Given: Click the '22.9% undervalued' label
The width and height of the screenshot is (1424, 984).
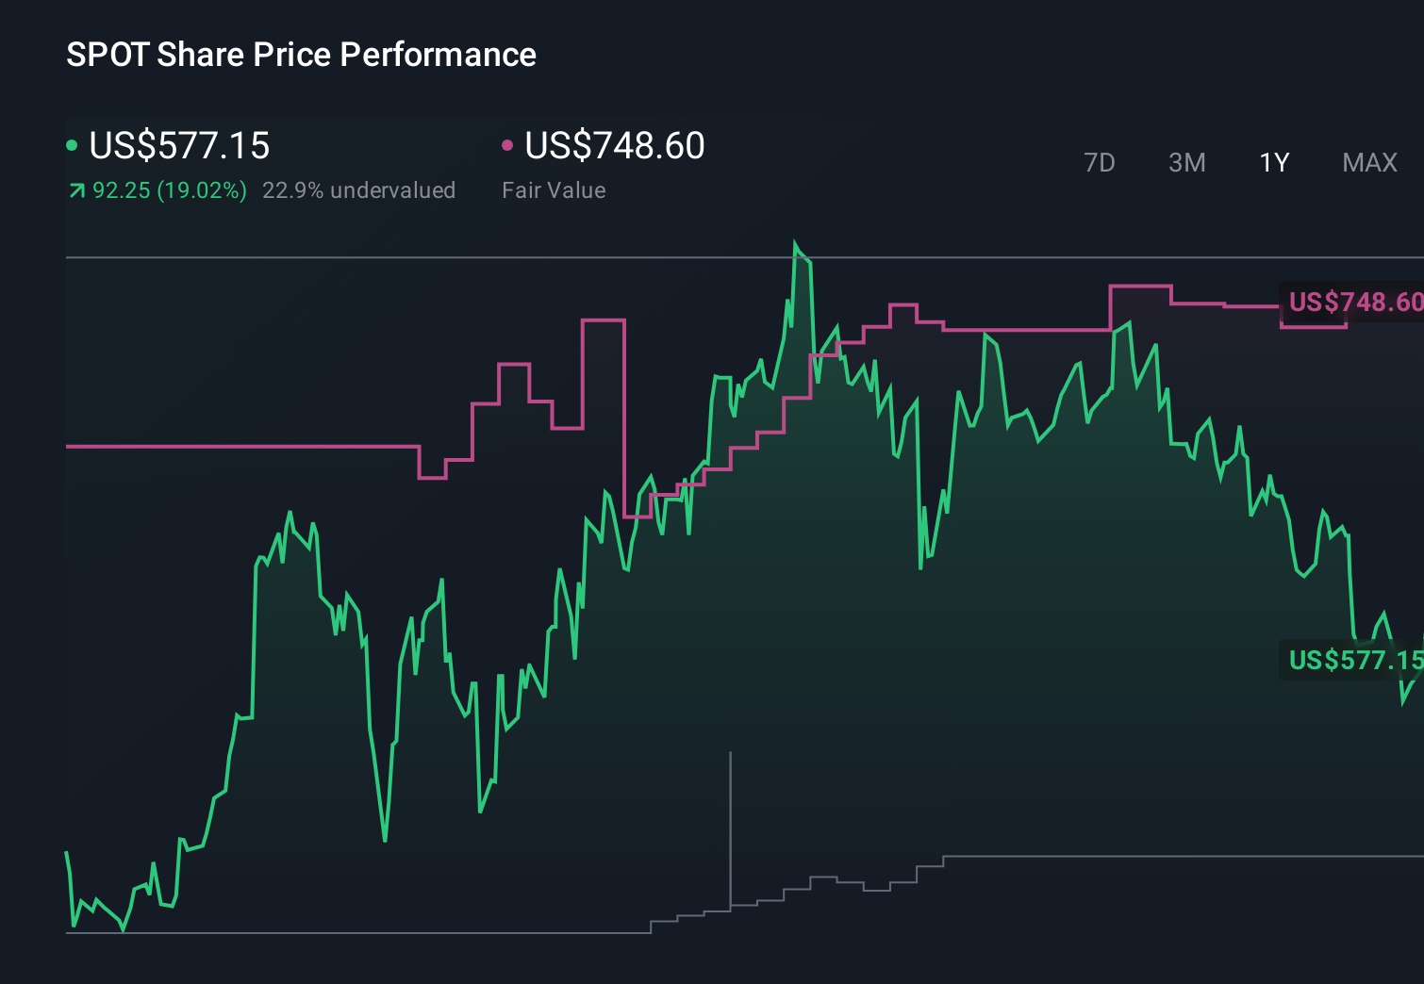Looking at the screenshot, I should (x=360, y=190).
